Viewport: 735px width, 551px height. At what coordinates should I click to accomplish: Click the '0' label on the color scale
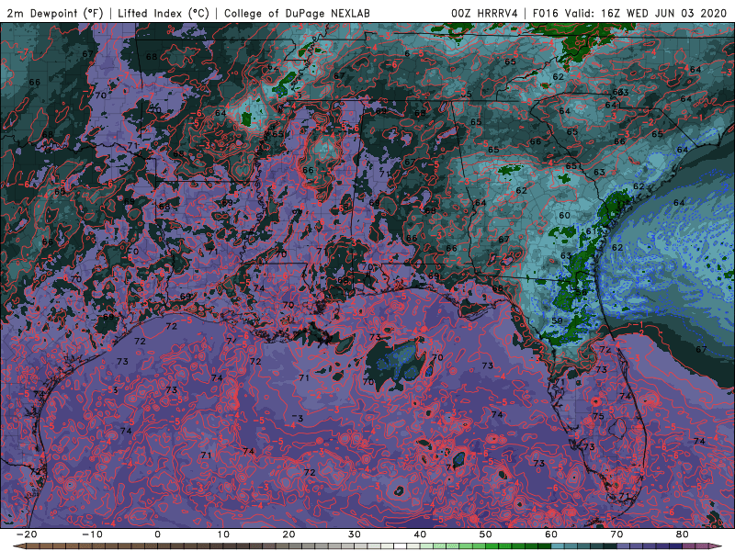coord(157,534)
